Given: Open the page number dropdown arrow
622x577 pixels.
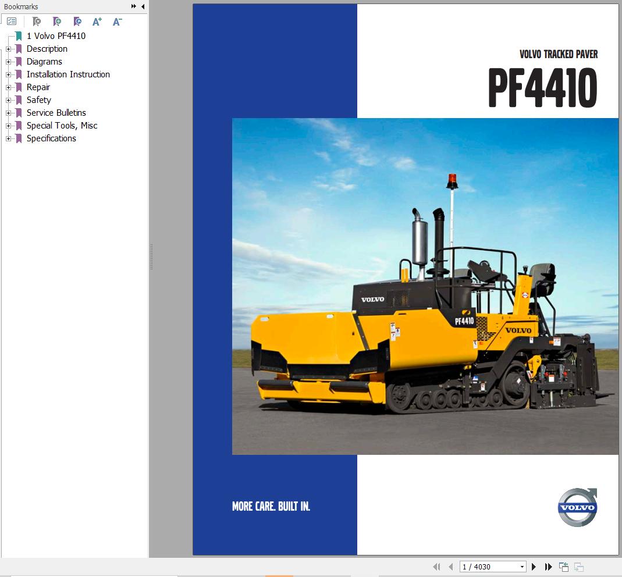Looking at the screenshot, I should (x=522, y=567).
